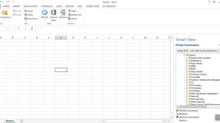
Task: Select the BLMS folder in tree
Action: pyautogui.click(x=193, y=69)
